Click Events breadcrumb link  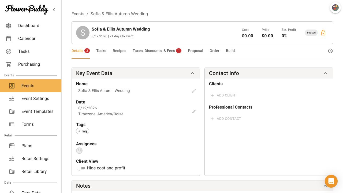pyautogui.click(x=78, y=14)
